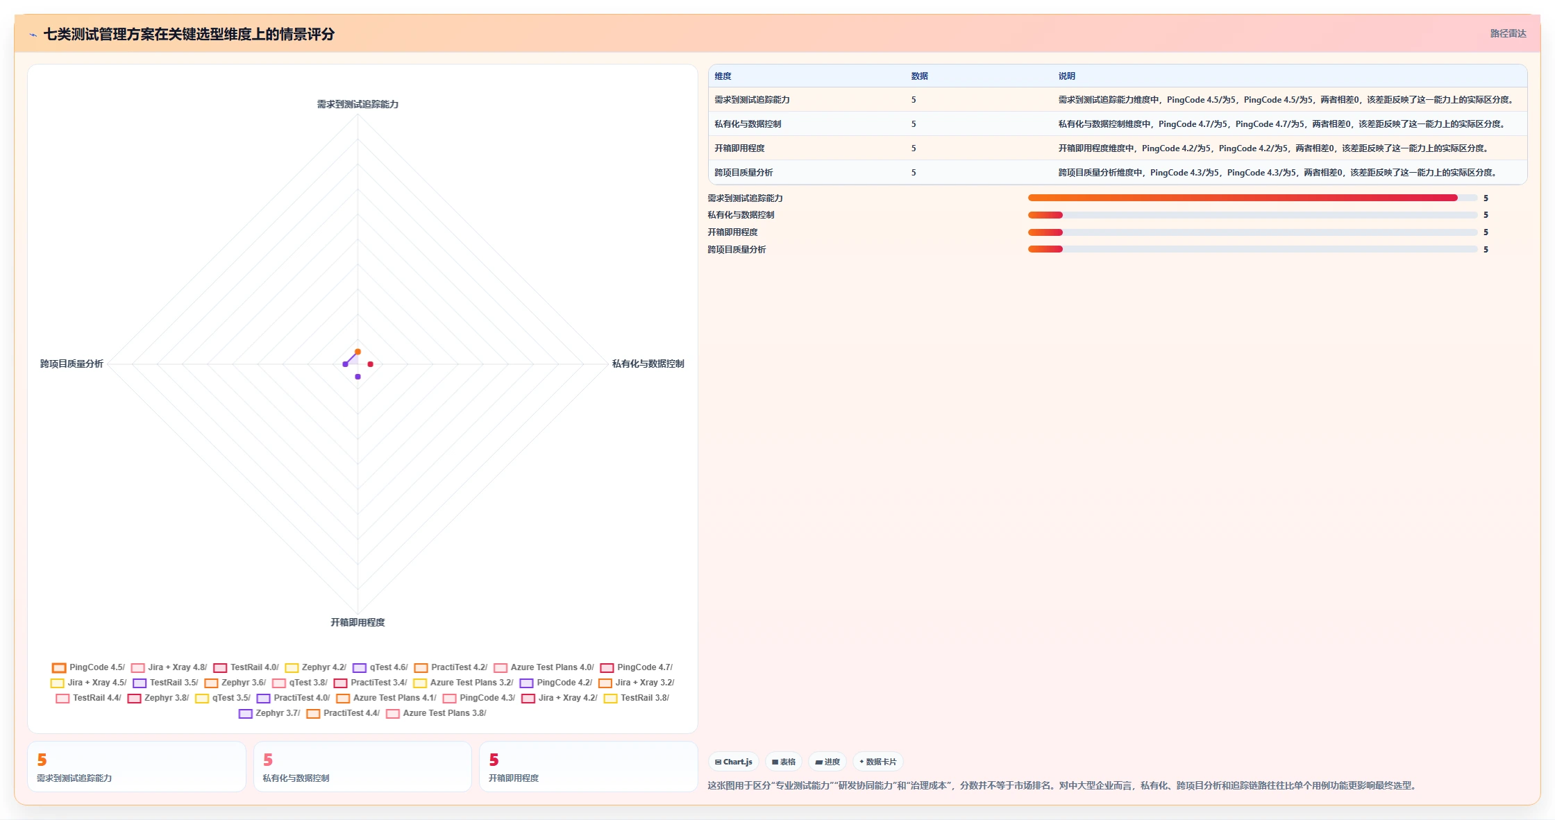Click the 路径雷达 label in header
The width and height of the screenshot is (1555, 820).
1508,33
